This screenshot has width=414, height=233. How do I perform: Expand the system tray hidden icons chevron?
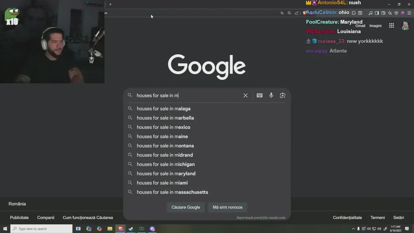pyautogui.click(x=353, y=229)
